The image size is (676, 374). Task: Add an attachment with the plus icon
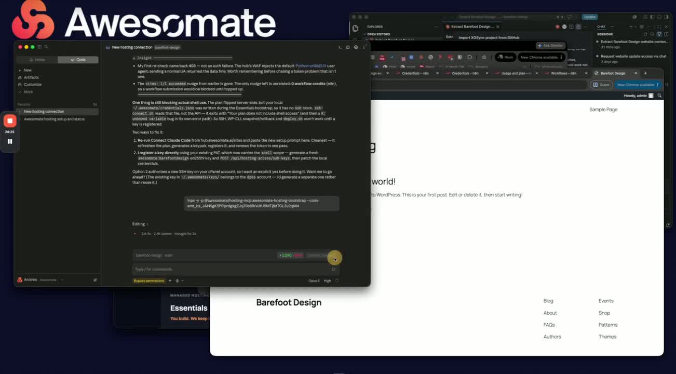pos(170,281)
